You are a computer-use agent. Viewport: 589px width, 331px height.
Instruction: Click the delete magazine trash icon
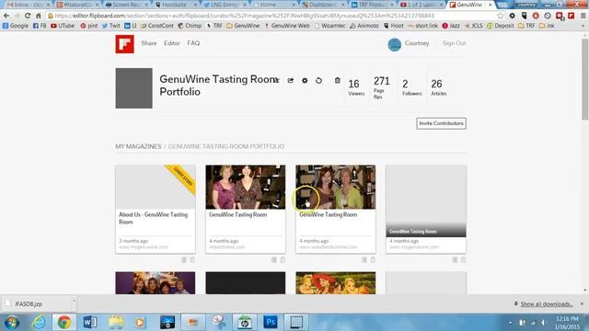[x=338, y=80]
